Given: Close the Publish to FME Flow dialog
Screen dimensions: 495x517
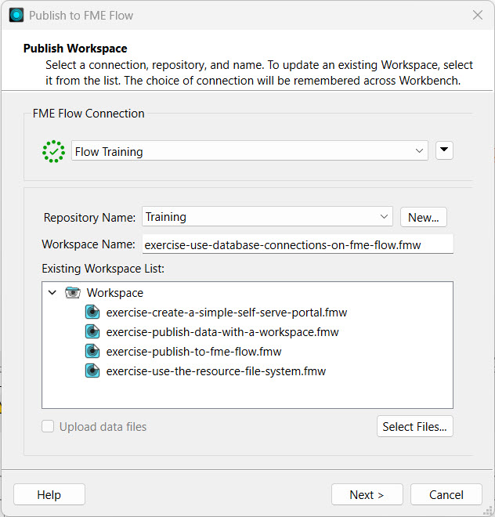Looking at the screenshot, I should click(x=477, y=15).
